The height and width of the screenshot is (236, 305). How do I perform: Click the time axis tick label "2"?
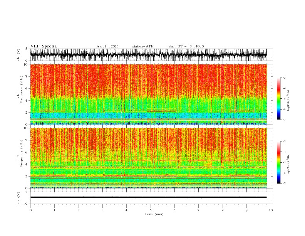point(79,210)
